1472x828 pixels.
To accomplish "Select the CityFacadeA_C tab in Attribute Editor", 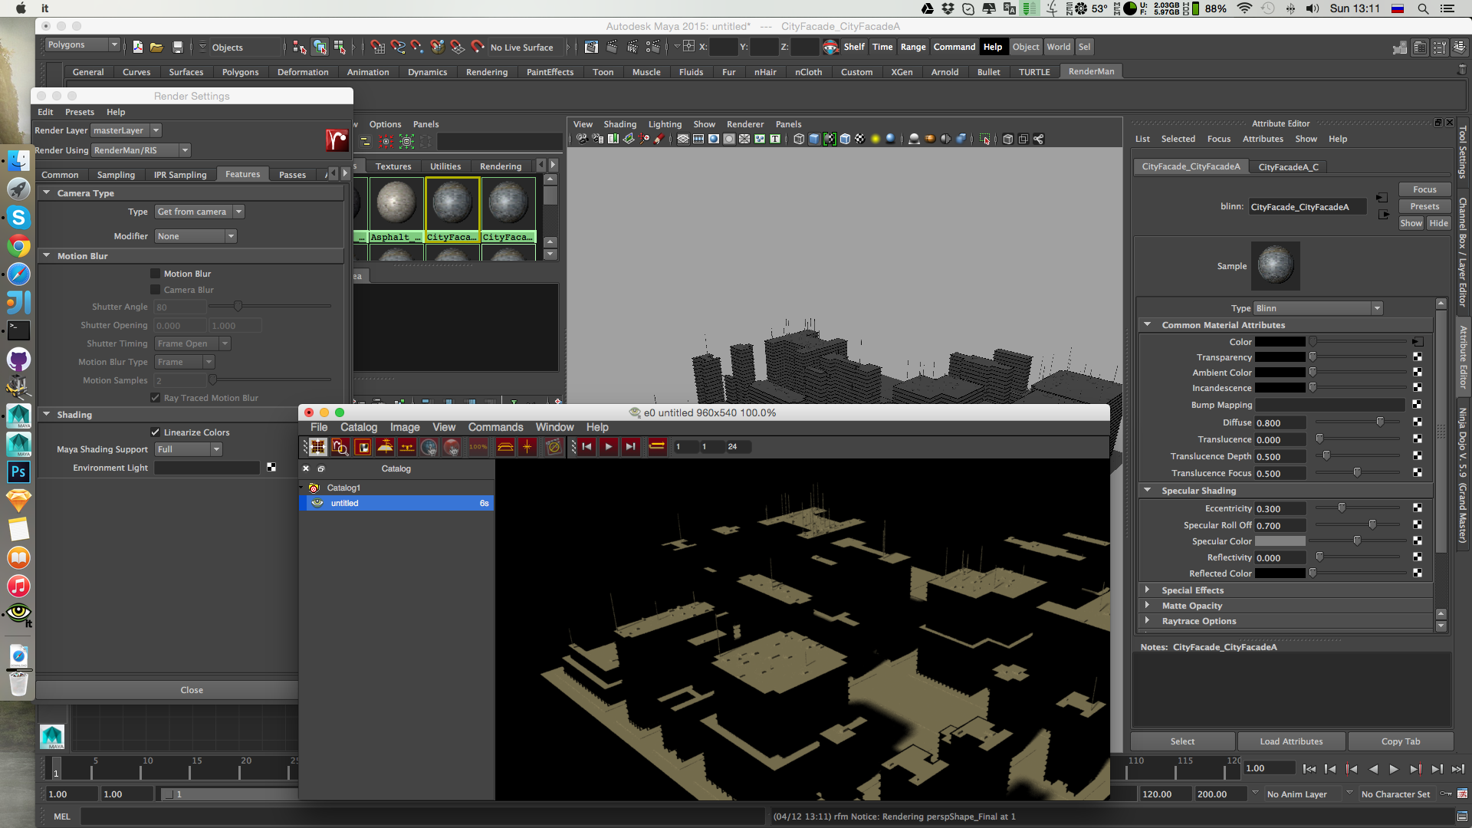I will [1288, 166].
